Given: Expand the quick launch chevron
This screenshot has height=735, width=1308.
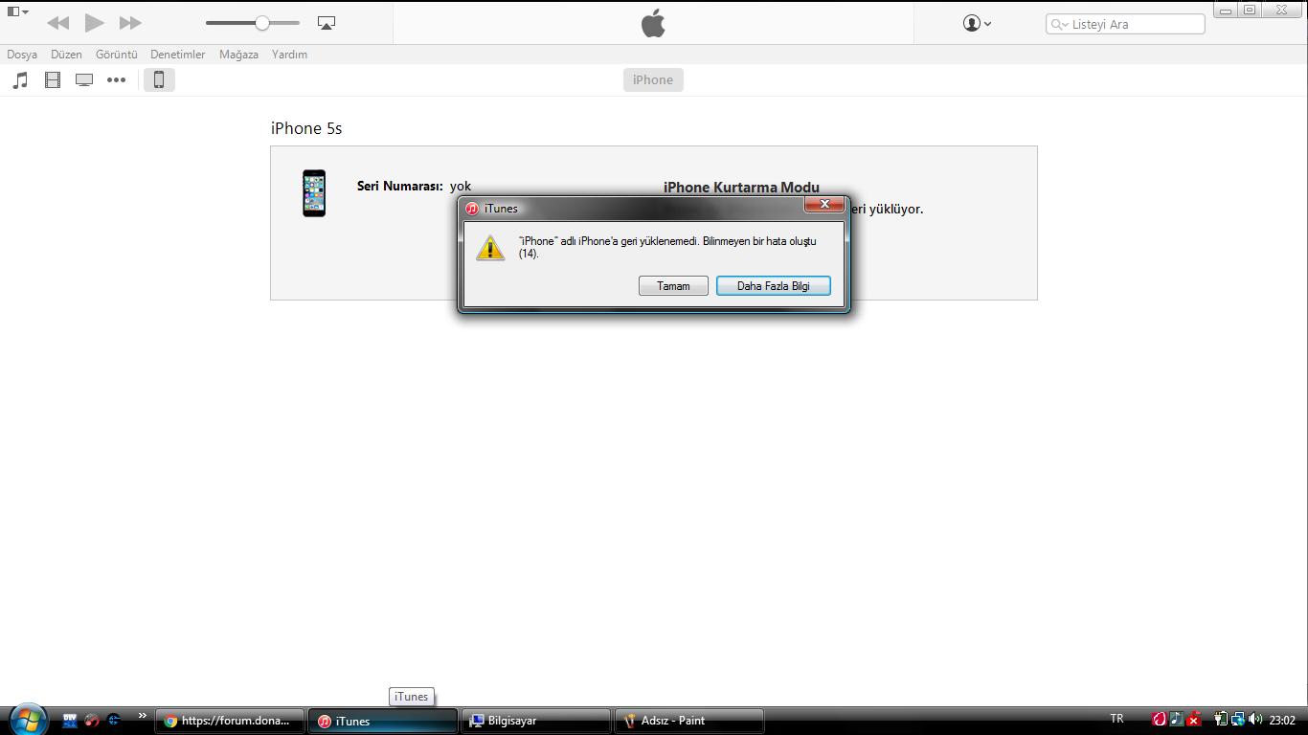Looking at the screenshot, I should coord(143,716).
